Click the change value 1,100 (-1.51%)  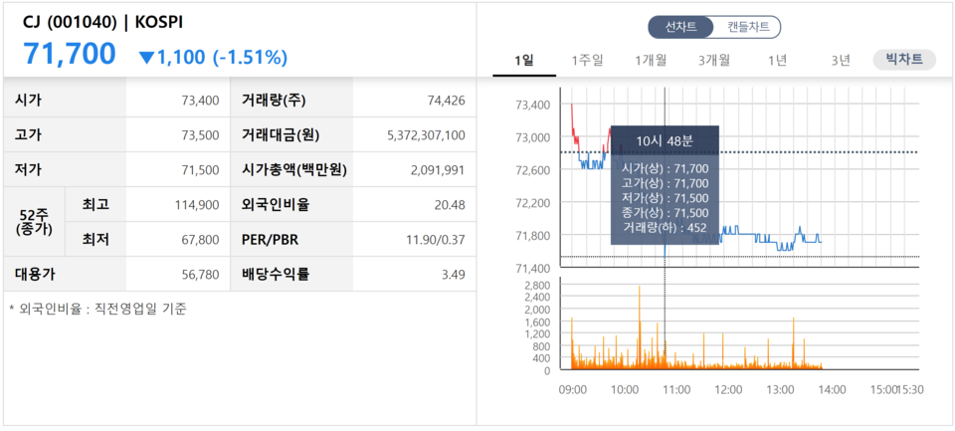pos(213,58)
